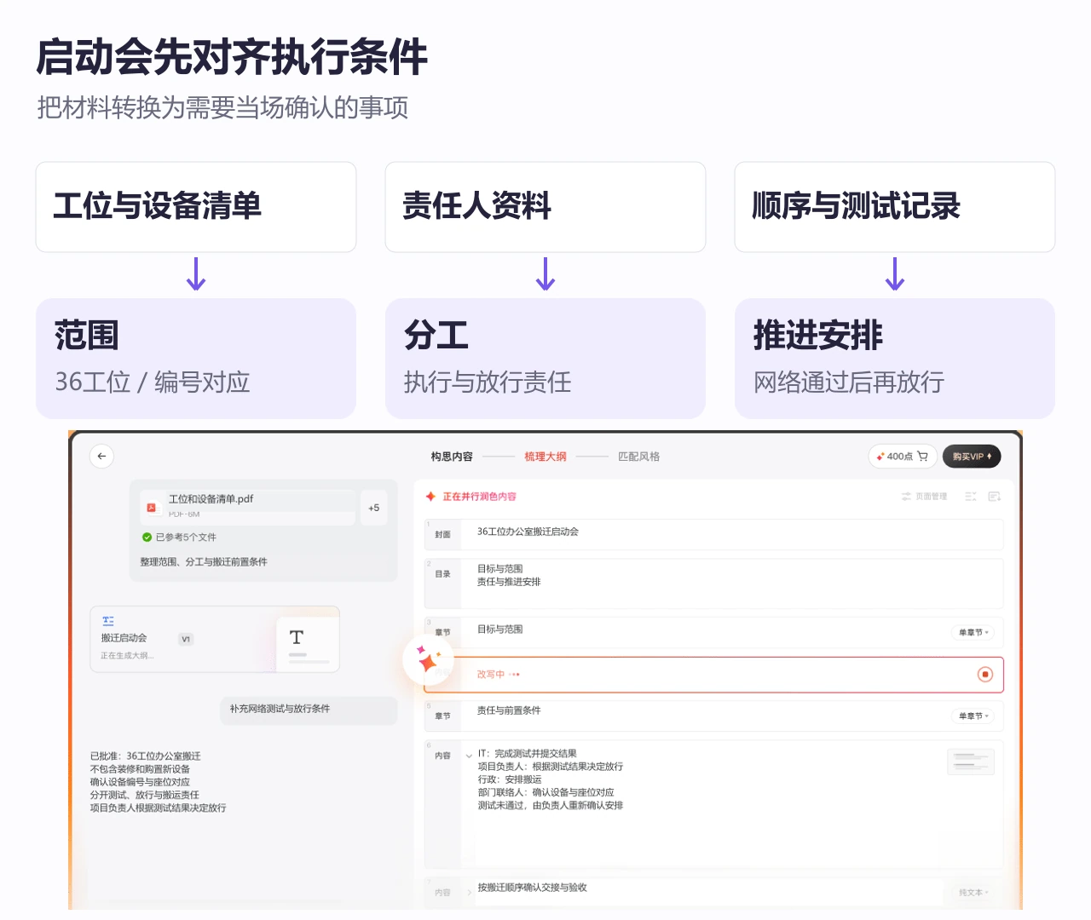Open 单章节 dropdown for 目标与范围 chapter
Image resolution: width=1091 pixels, height=920 pixels.
[x=973, y=633]
